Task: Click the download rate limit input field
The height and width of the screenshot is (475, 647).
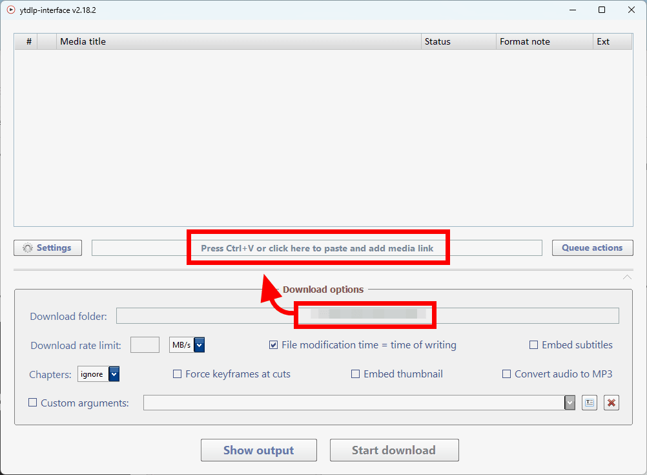Action: click(x=145, y=345)
